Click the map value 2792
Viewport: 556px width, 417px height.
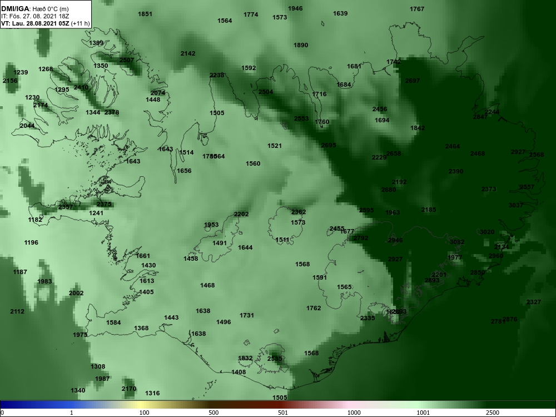click(x=361, y=239)
